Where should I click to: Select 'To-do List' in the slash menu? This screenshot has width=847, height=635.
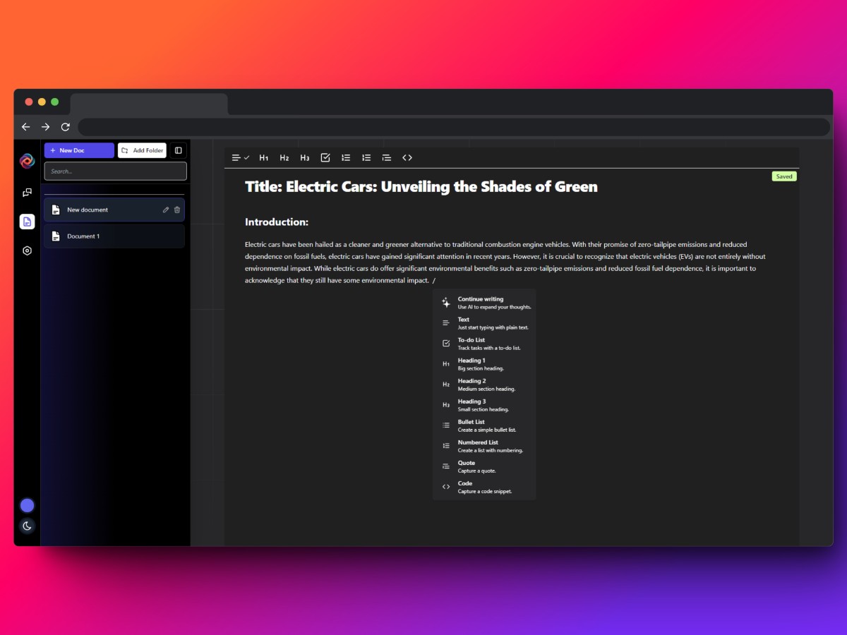click(484, 344)
